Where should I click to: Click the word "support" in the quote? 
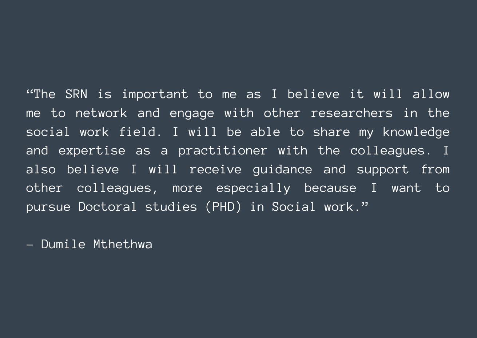tap(383, 170)
